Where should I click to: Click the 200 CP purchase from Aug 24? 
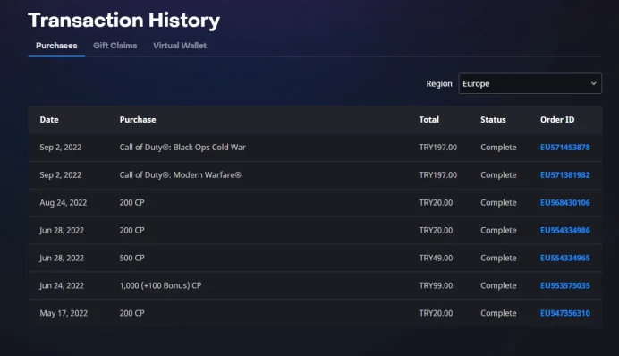(x=131, y=202)
